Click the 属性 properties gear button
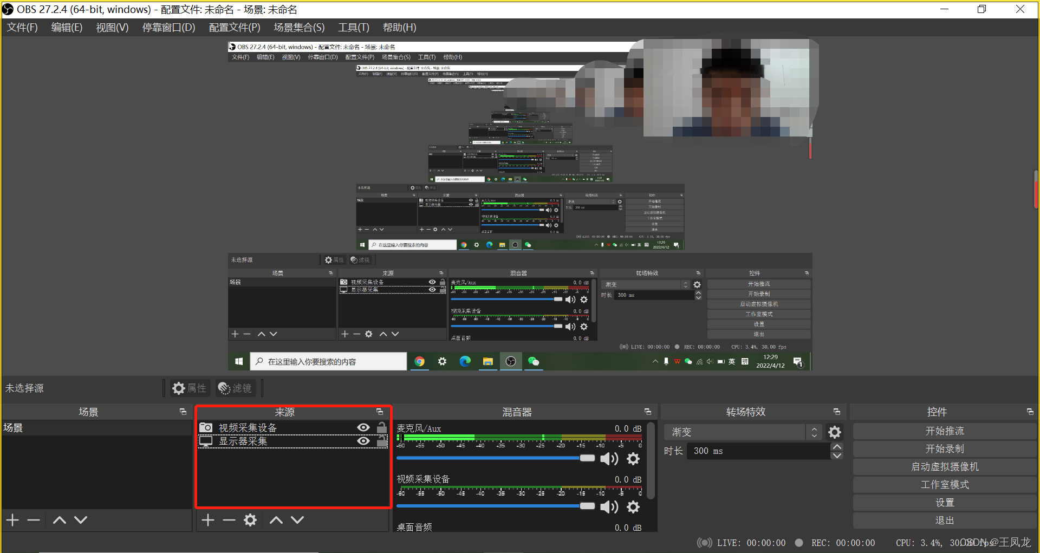The image size is (1040, 553). pos(189,388)
